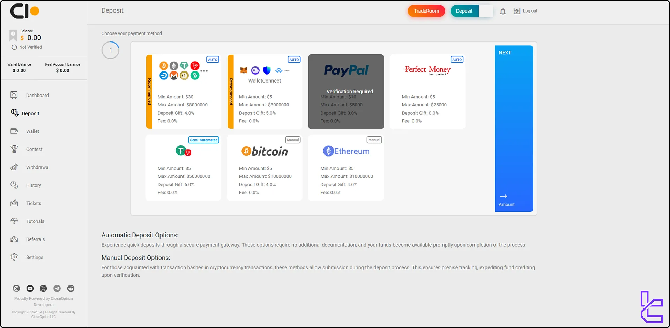Click the MetaMask fox icon
The width and height of the screenshot is (670, 328).
[244, 70]
